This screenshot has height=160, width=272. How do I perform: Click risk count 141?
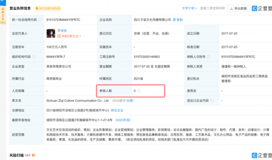pyautogui.click(x=27, y=155)
